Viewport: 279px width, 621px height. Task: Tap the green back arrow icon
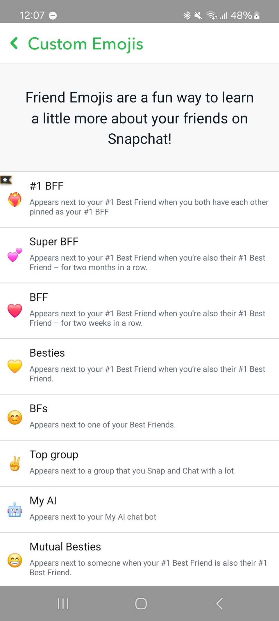coord(14,43)
